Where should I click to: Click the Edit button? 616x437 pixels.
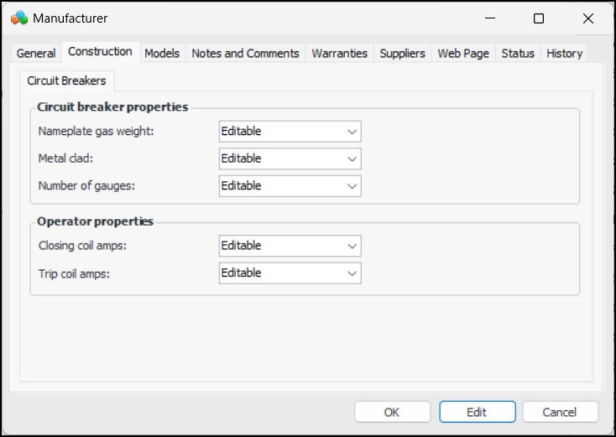tap(477, 412)
